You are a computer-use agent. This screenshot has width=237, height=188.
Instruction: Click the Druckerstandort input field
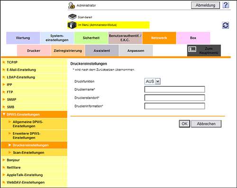174,98
